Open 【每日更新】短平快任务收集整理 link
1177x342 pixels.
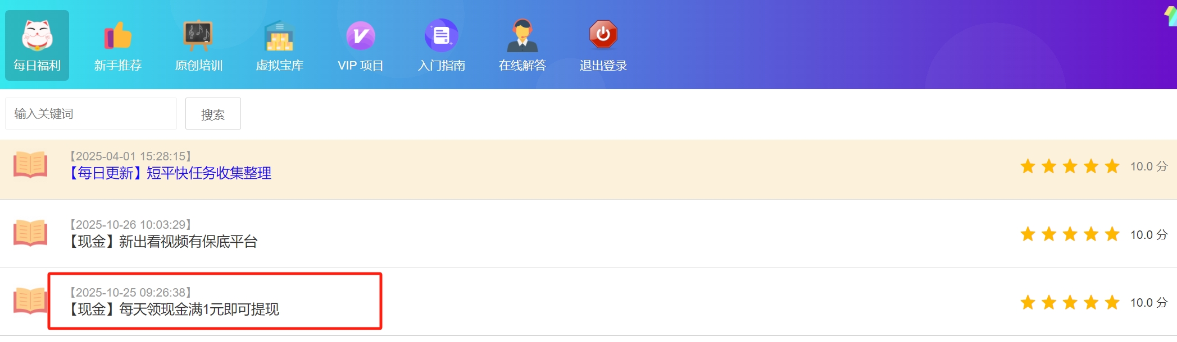pos(170,173)
